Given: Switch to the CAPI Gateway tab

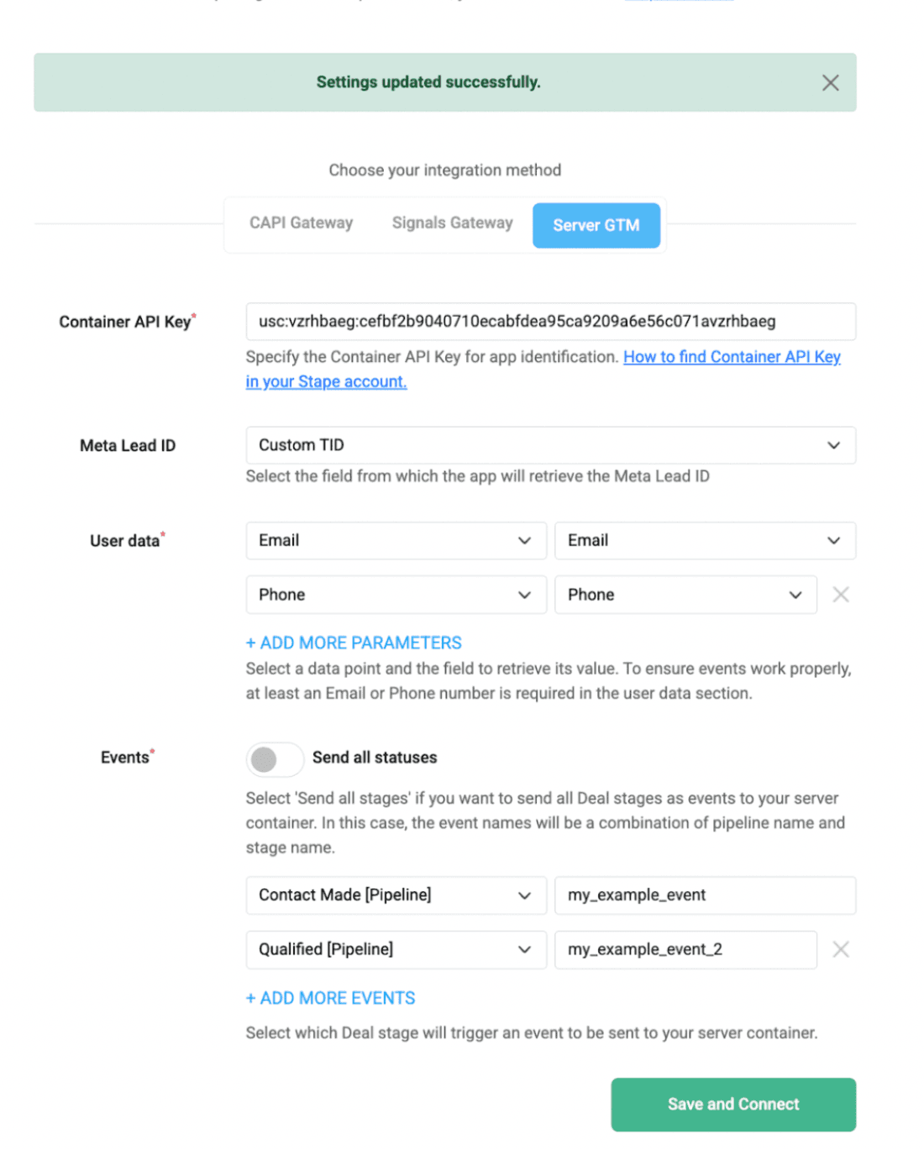Looking at the screenshot, I should [x=301, y=223].
